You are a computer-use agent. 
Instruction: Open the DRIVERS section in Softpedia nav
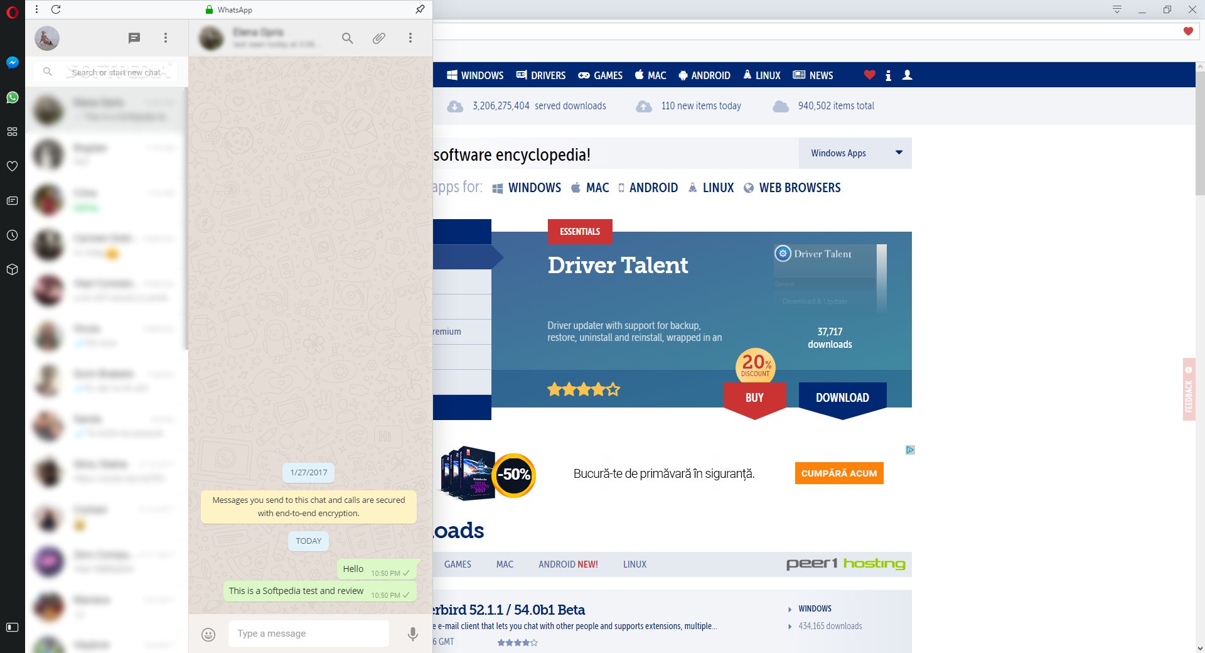pos(541,75)
